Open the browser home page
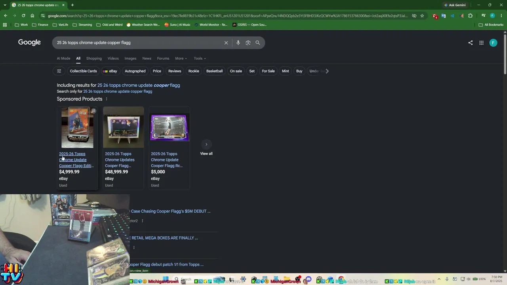The width and height of the screenshot is (507, 285). click(x=32, y=16)
